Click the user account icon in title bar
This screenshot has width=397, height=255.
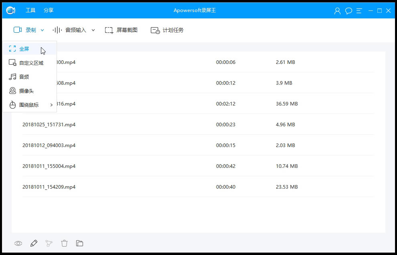tap(337, 11)
